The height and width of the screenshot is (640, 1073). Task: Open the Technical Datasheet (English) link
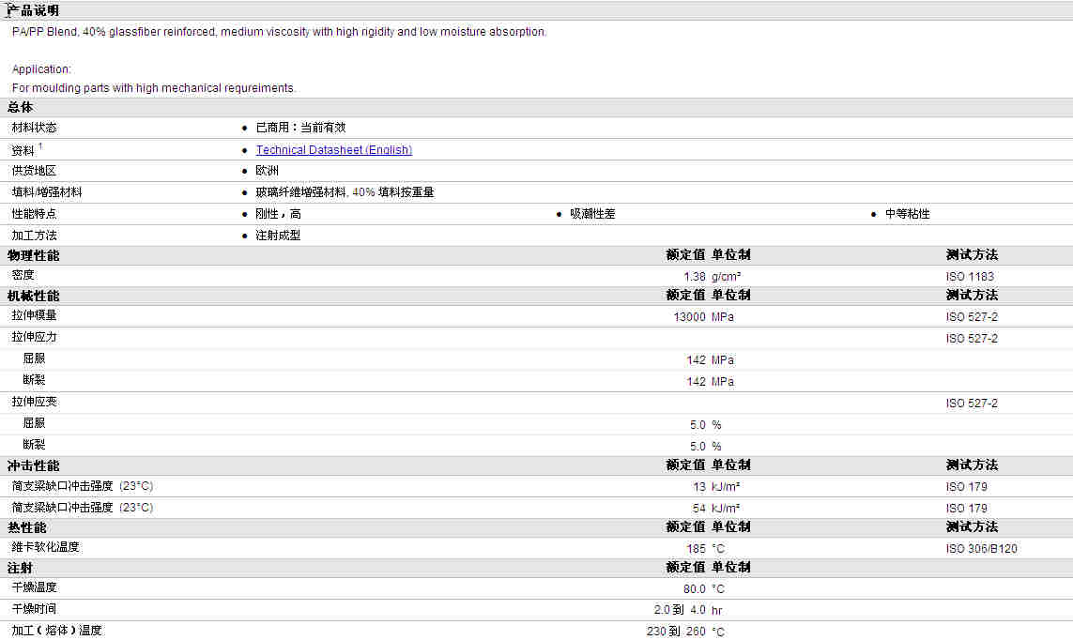point(333,150)
